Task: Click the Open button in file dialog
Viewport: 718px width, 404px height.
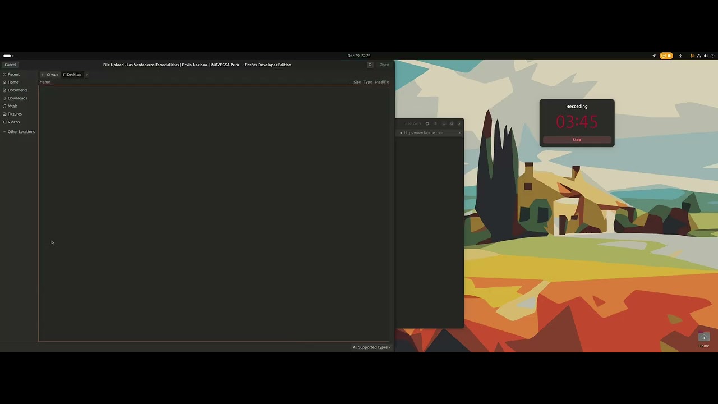Action: click(384, 65)
